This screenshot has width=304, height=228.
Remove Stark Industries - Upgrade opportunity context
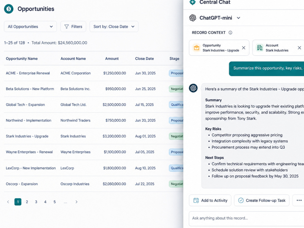tap(244, 48)
